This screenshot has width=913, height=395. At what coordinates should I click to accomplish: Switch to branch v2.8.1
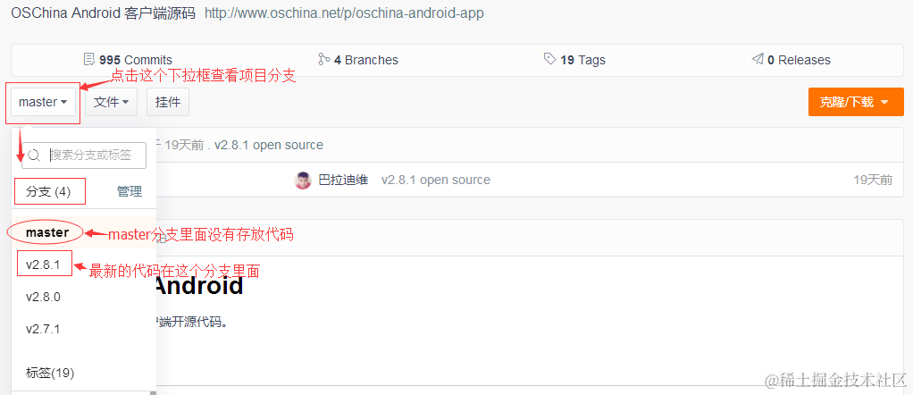click(x=43, y=265)
